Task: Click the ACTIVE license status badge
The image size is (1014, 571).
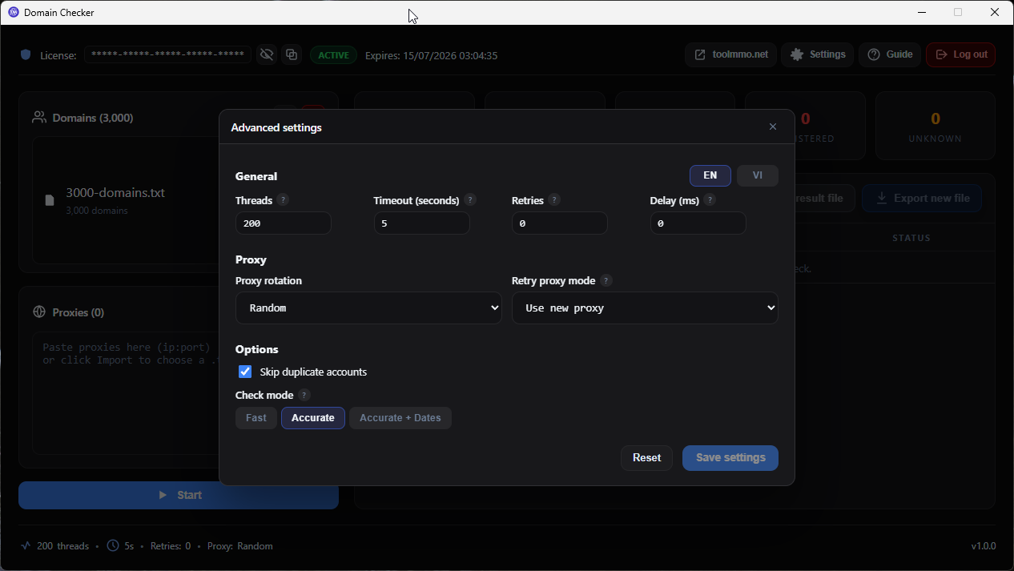Action: (x=333, y=55)
